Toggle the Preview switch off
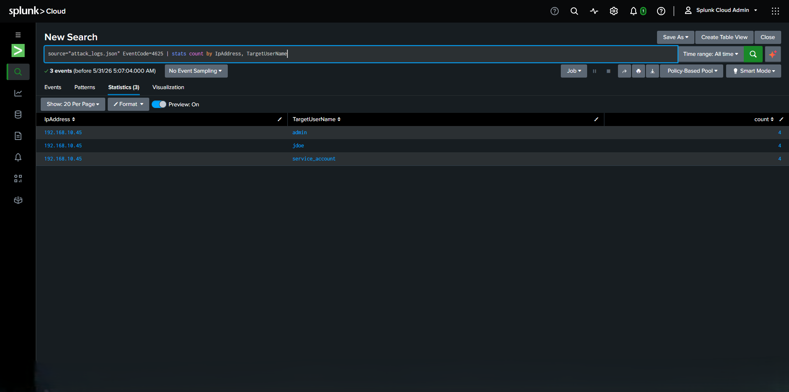 click(159, 104)
